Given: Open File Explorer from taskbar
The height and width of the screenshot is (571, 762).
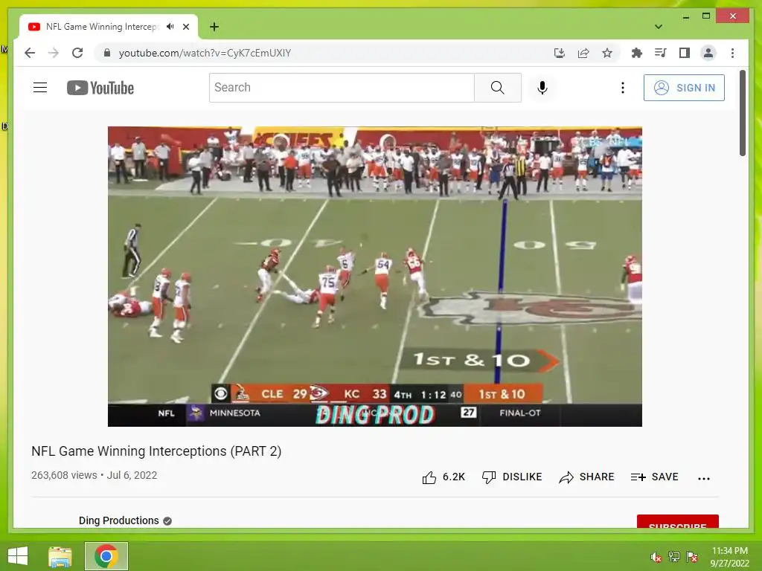Looking at the screenshot, I should (x=60, y=556).
